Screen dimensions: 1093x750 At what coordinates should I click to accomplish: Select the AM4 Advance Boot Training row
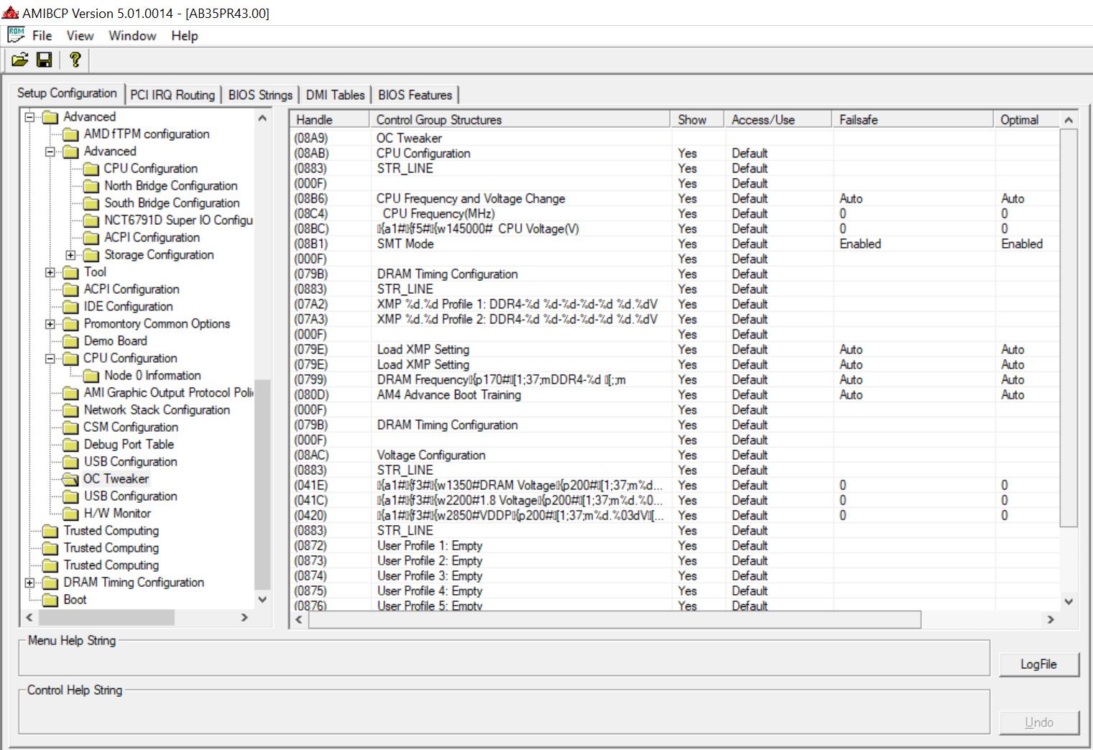pos(674,395)
